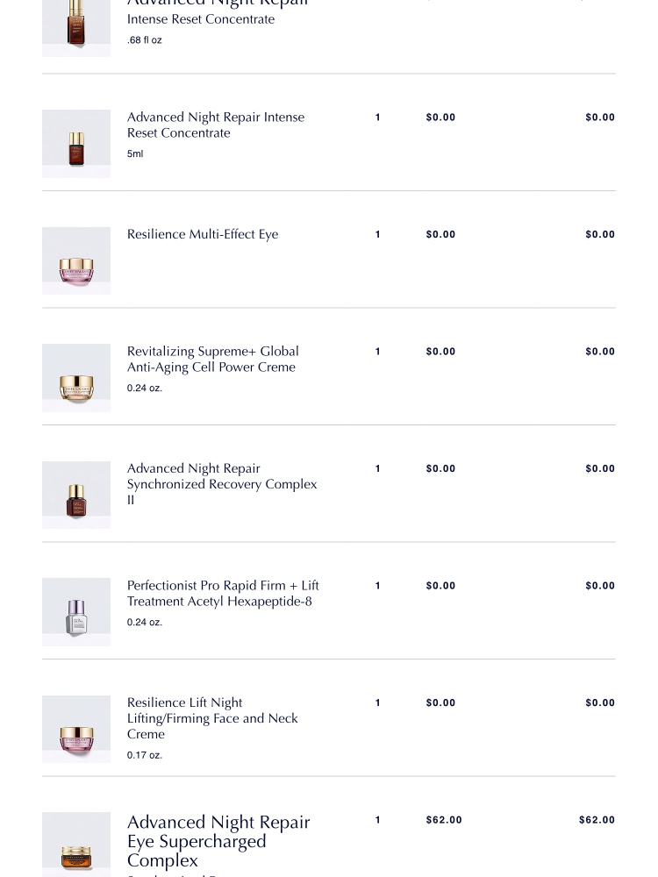Image resolution: width=658 pixels, height=877 pixels.
Task: Open Resilience Lift Night Lifting/Firming Creme title
Action: tap(212, 718)
